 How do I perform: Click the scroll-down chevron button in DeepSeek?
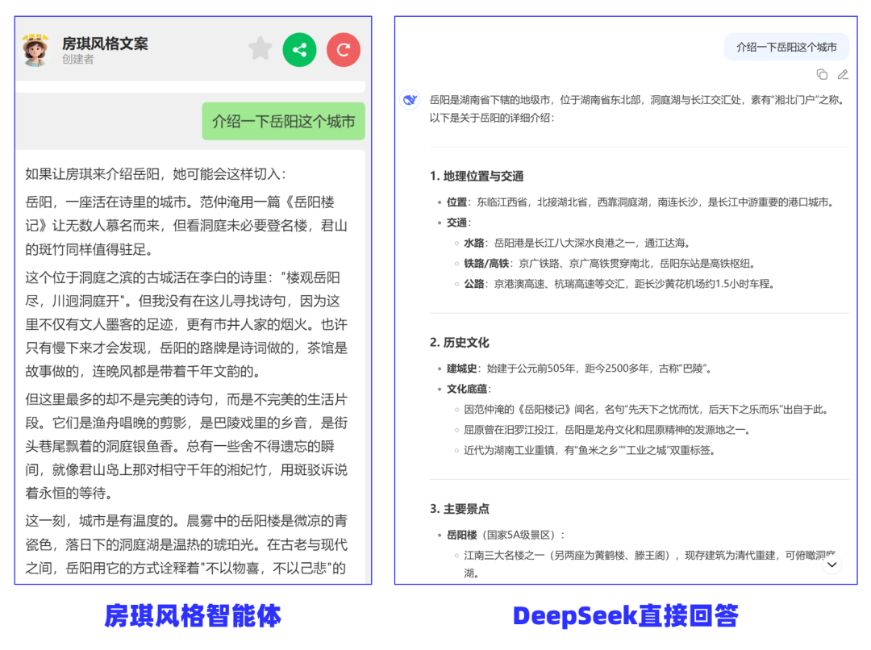click(831, 565)
